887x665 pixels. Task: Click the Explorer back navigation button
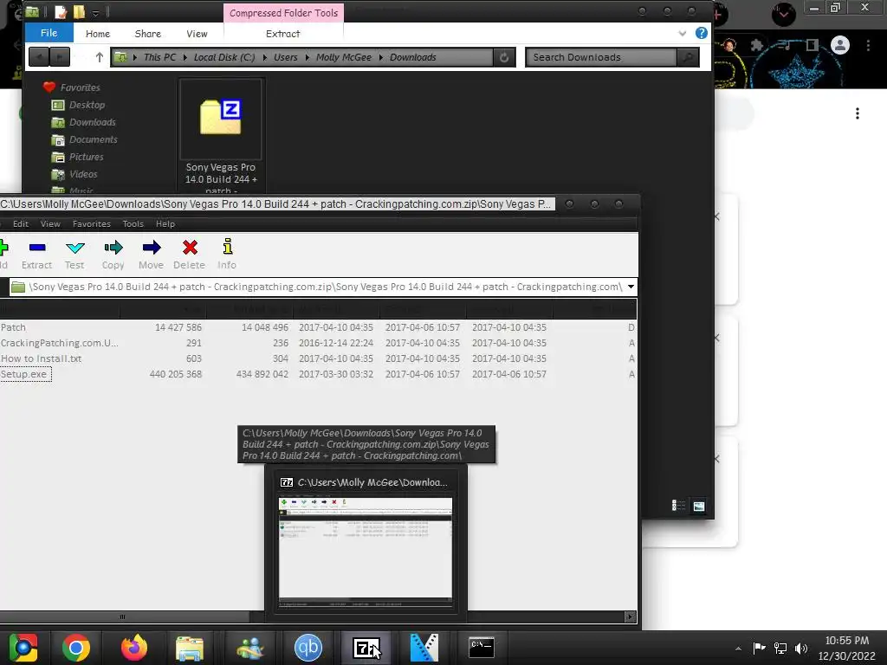(x=38, y=56)
